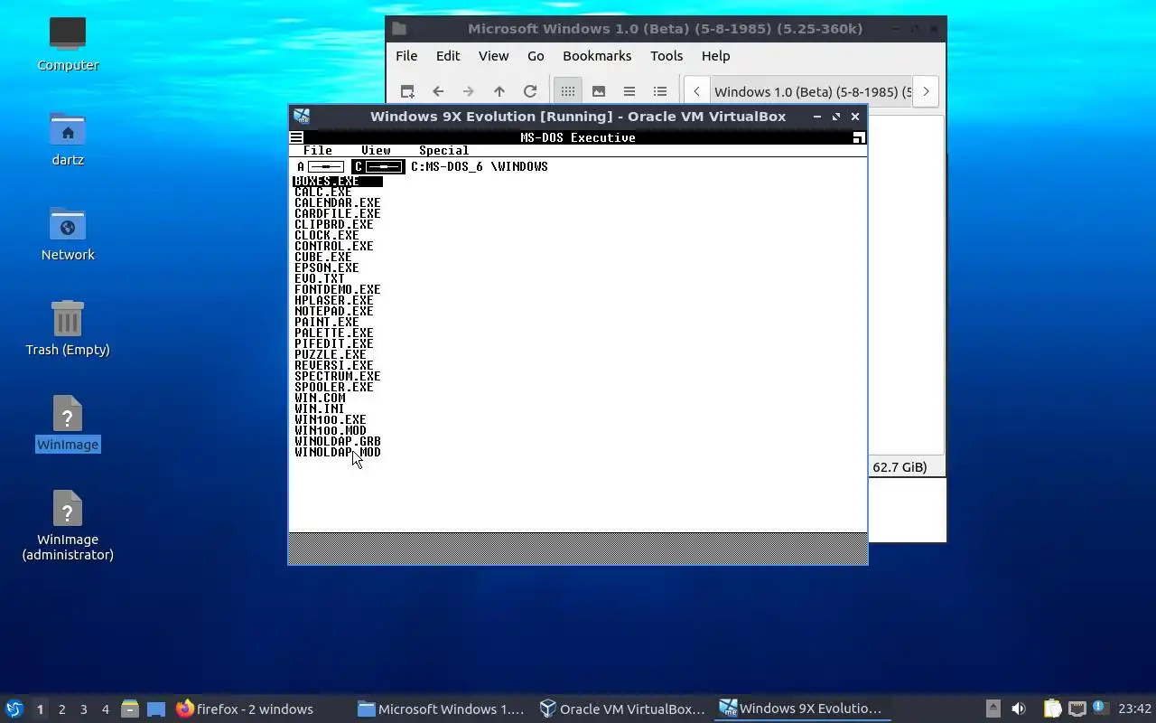This screenshot has width=1156, height=723.
Task: Switch file manager to compact view
Action: [629, 91]
